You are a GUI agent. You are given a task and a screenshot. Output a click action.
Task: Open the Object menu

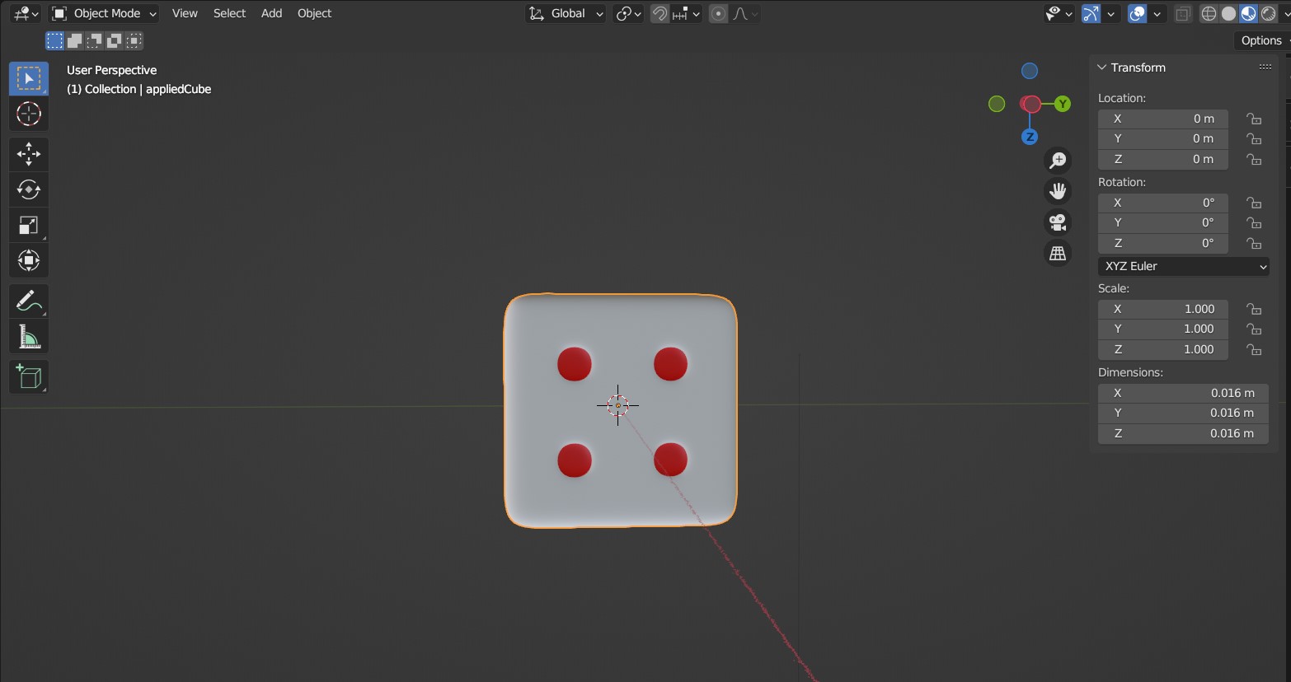[x=314, y=13]
